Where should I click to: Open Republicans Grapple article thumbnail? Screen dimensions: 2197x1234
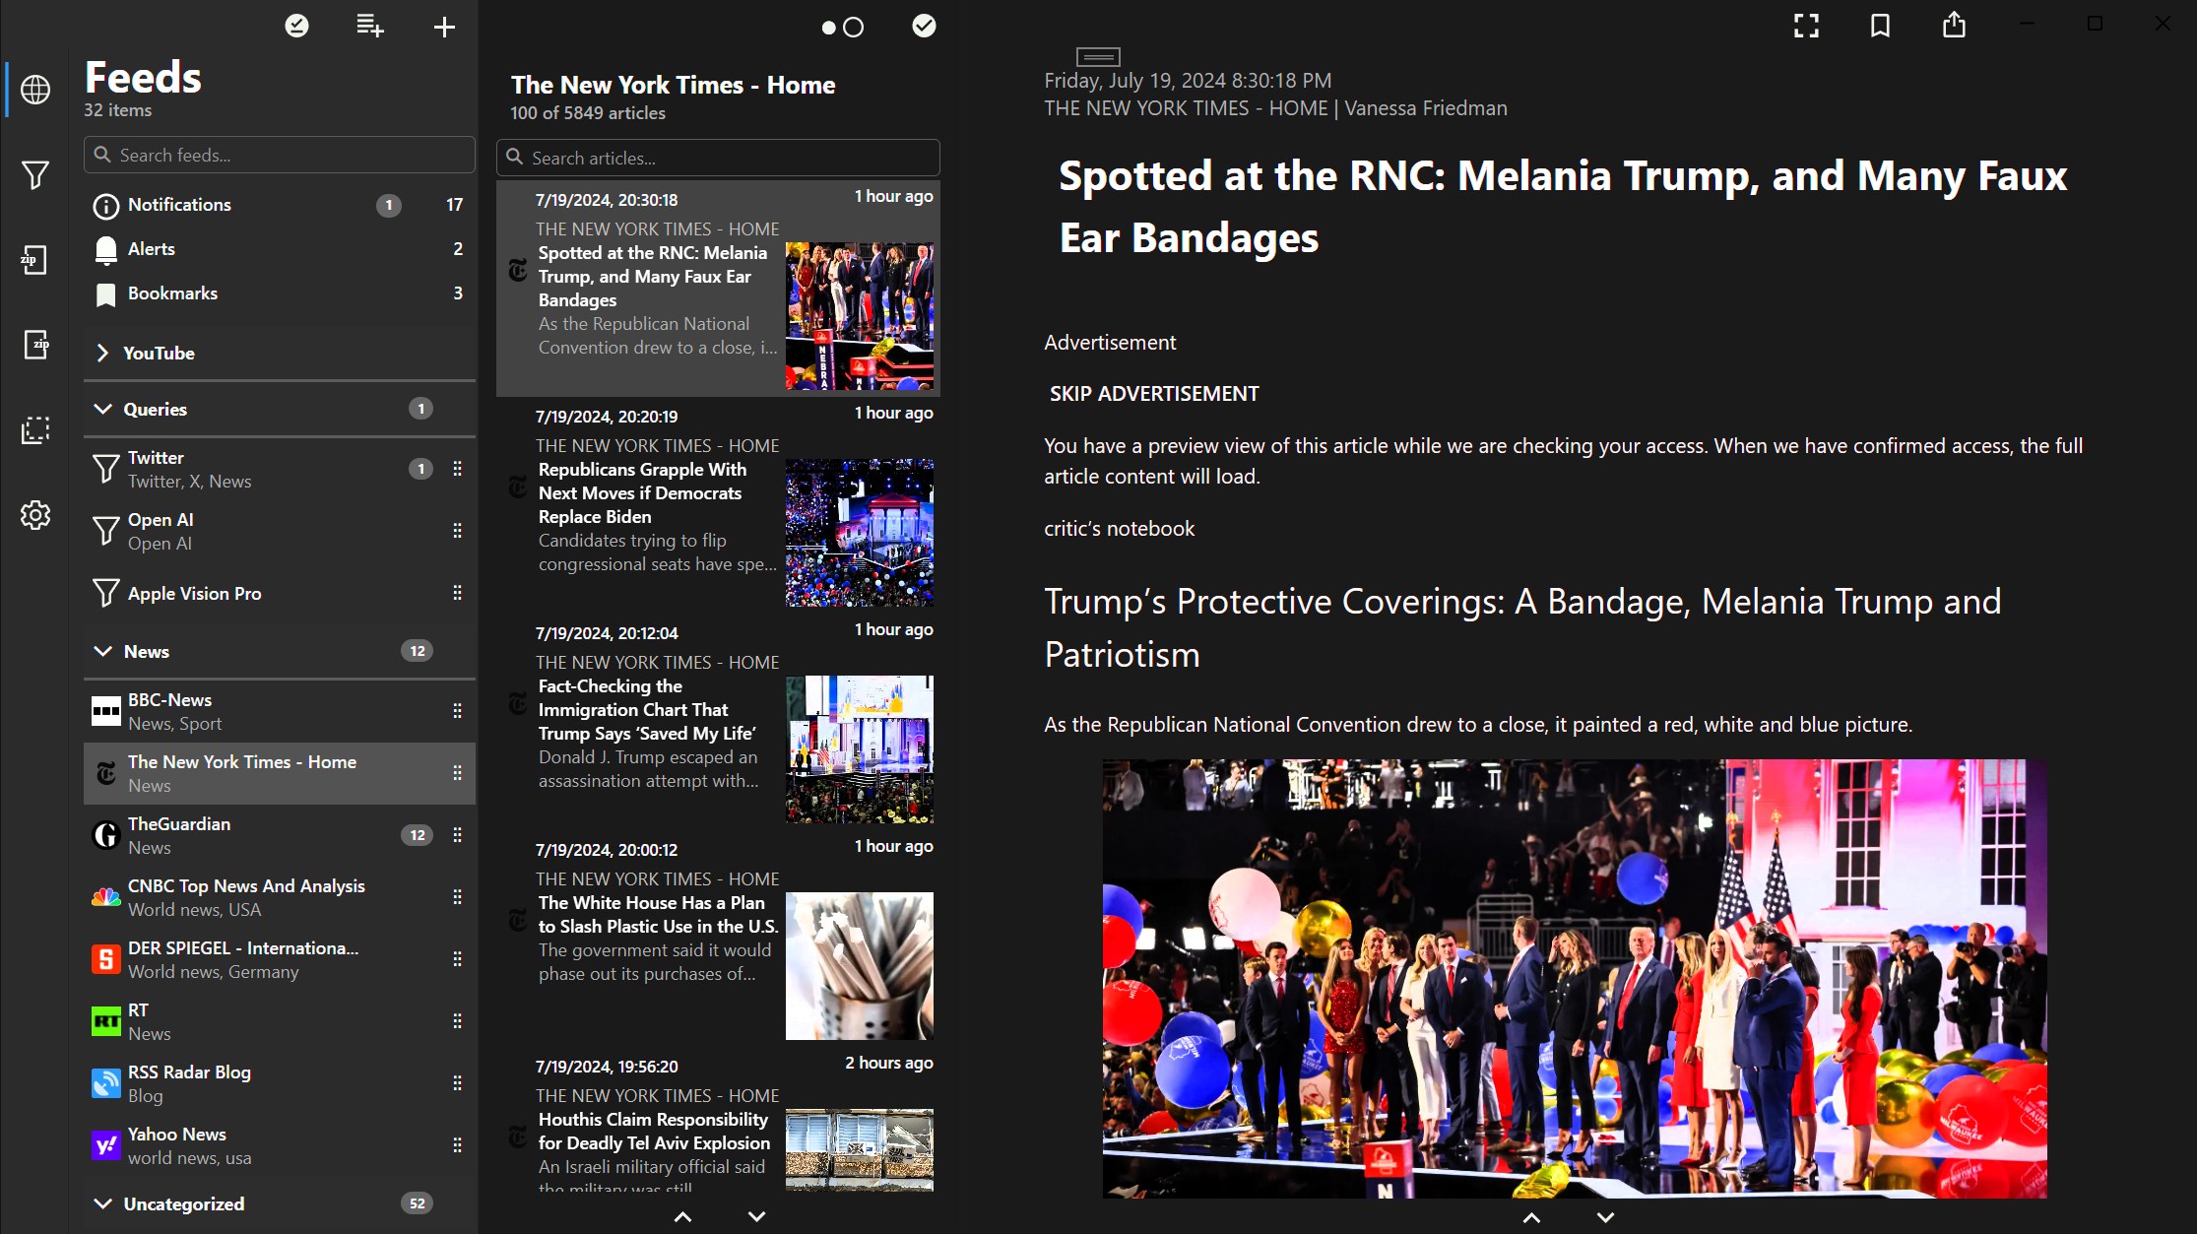click(x=859, y=533)
